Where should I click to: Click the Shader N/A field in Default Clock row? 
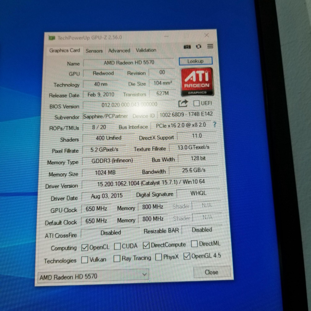(x=207, y=217)
